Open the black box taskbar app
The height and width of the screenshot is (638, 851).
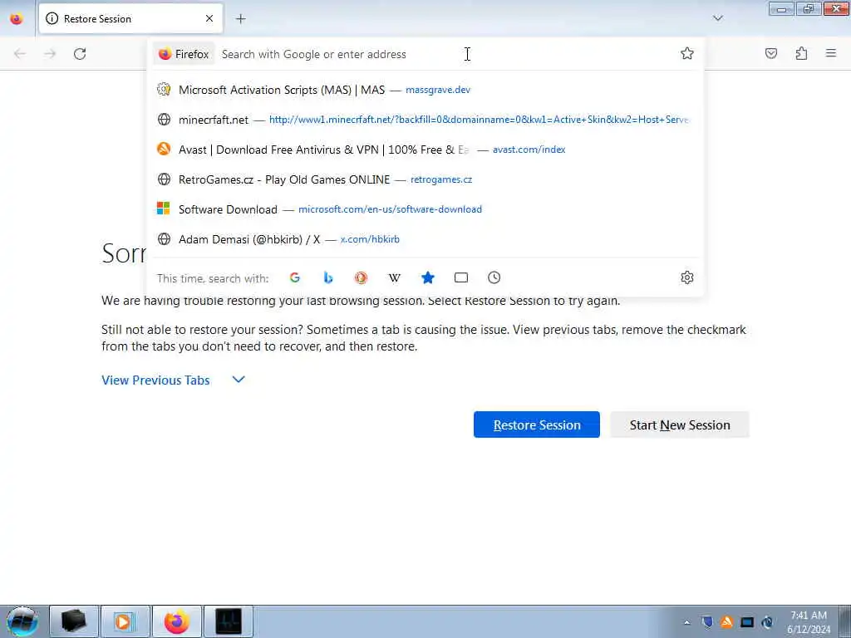click(74, 621)
